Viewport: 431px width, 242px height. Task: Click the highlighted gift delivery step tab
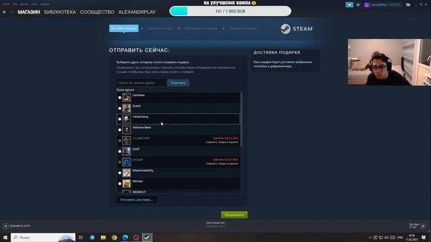[124, 28]
